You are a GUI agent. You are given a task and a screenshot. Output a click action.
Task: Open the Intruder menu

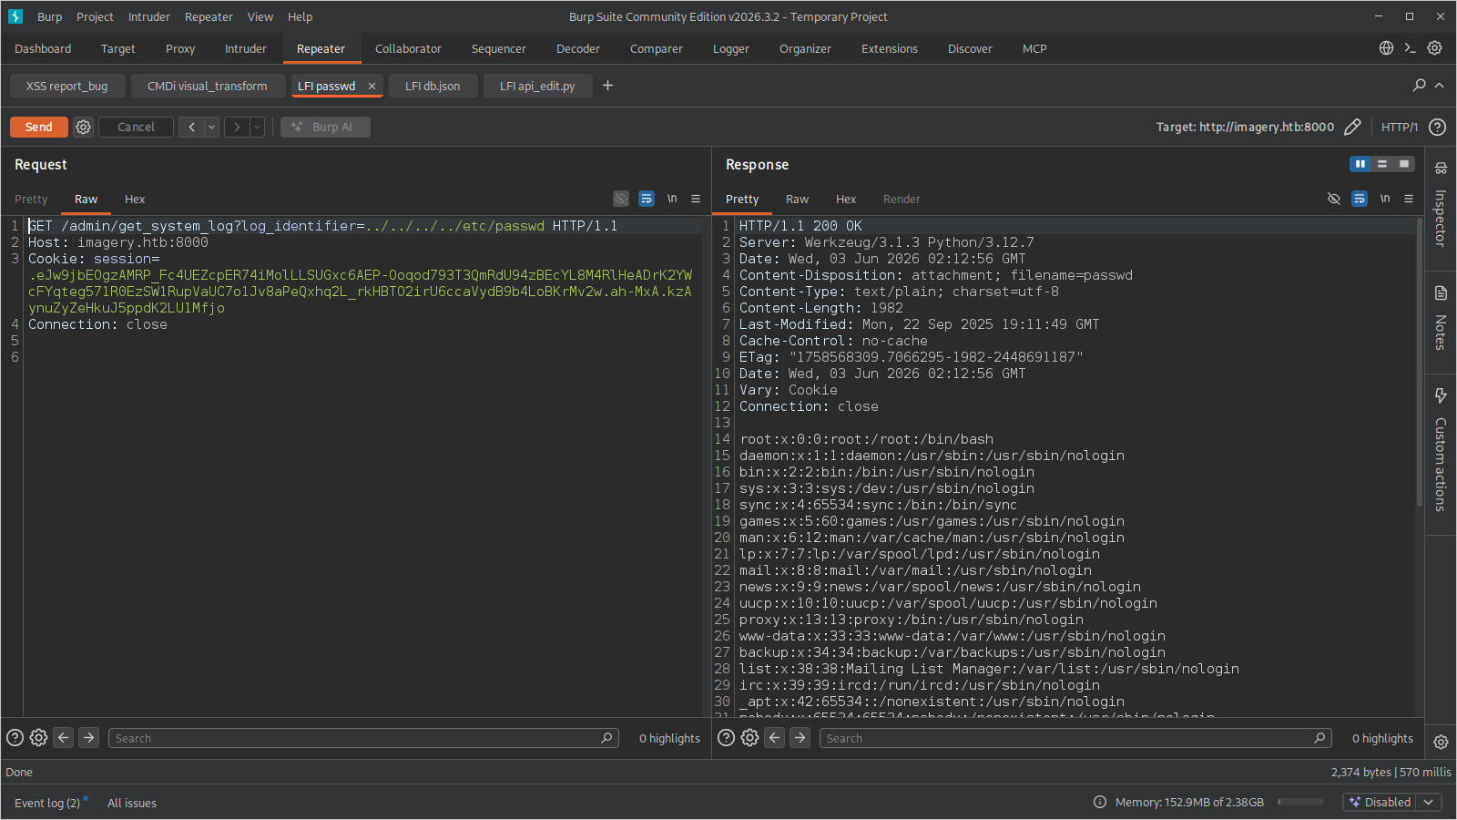[x=149, y=16]
